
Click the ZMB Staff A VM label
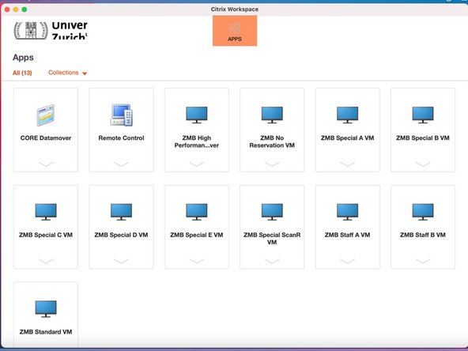[x=347, y=235]
